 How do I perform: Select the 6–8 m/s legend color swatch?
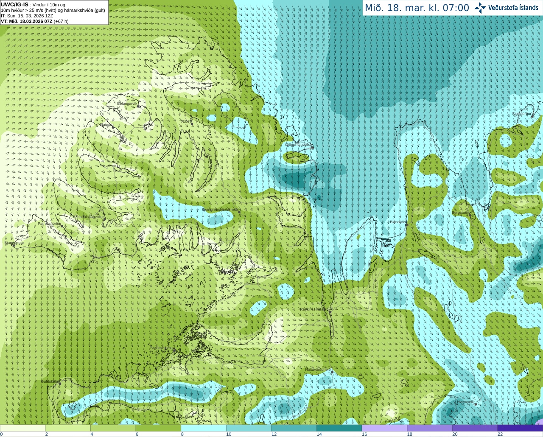pos(158,428)
